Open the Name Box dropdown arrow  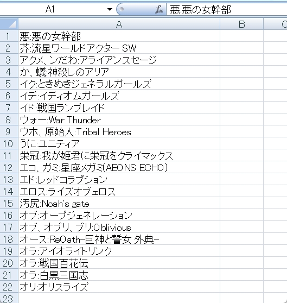[110, 9]
